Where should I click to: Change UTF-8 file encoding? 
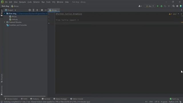click(157, 102)
